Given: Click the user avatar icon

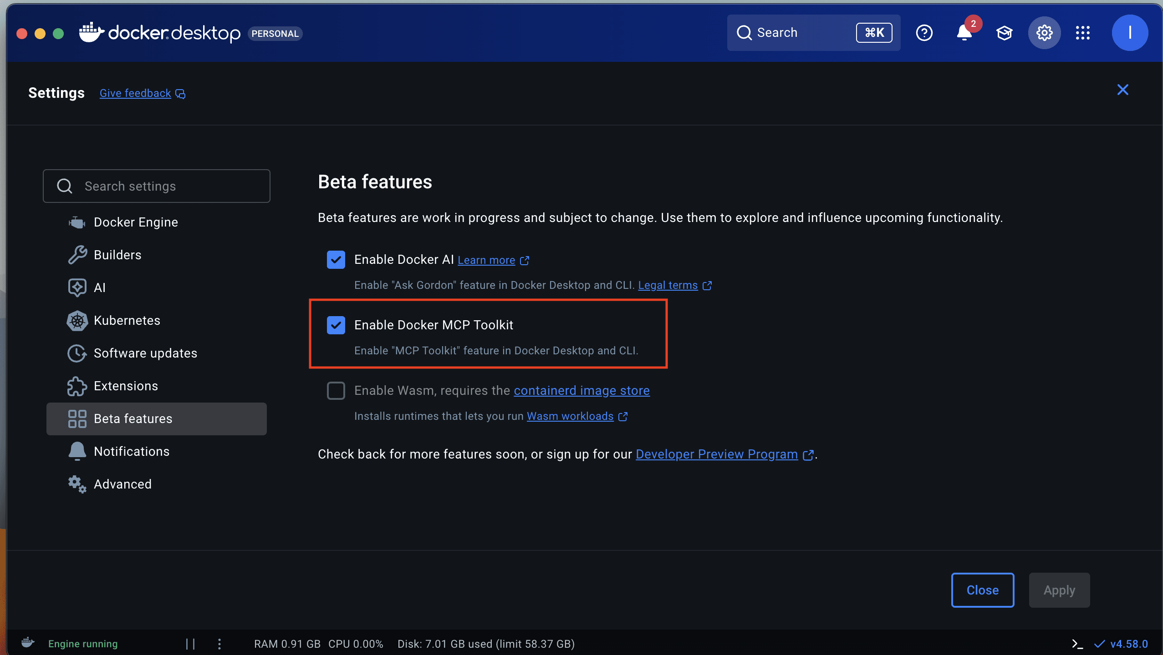Looking at the screenshot, I should (x=1129, y=33).
